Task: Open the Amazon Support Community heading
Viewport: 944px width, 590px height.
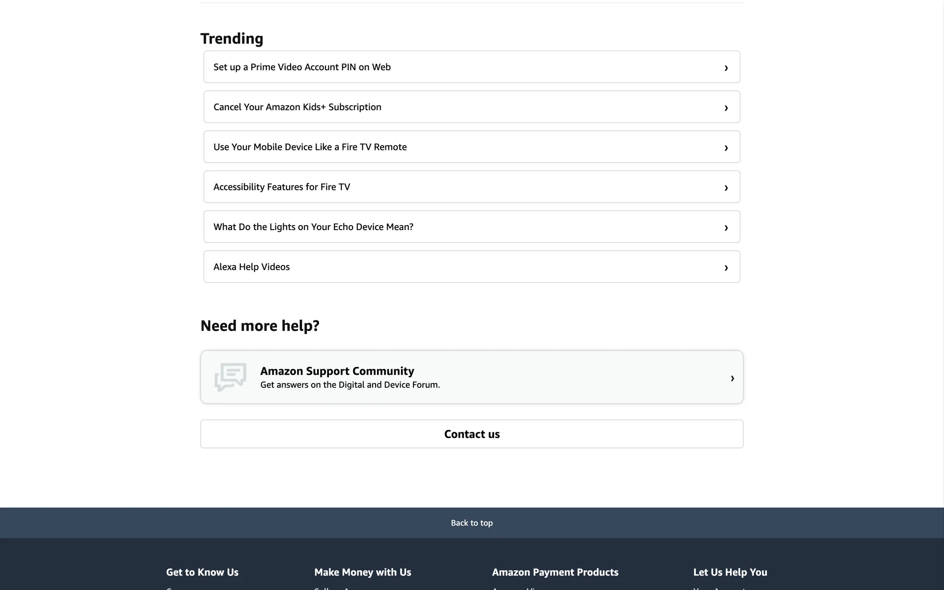Action: pos(337,371)
